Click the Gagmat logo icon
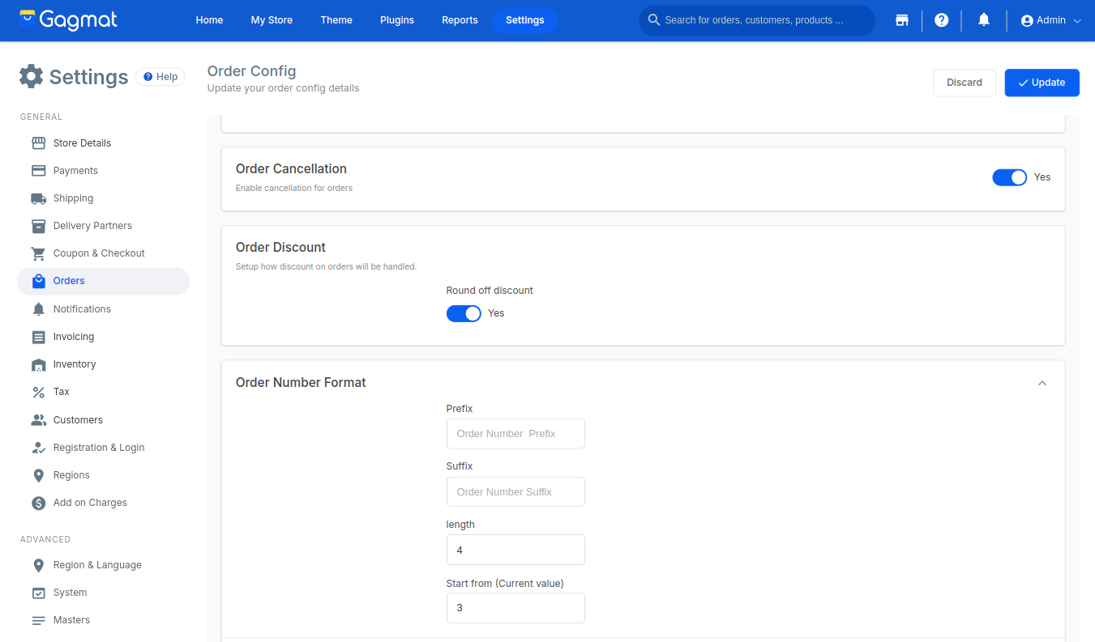Screen dimensions: 1095x642 tap(28, 19)
